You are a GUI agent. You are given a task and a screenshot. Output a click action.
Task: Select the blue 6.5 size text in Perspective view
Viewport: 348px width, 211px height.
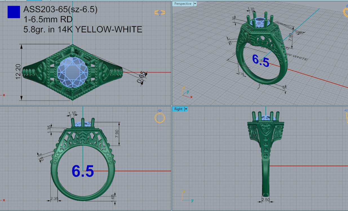(261, 61)
